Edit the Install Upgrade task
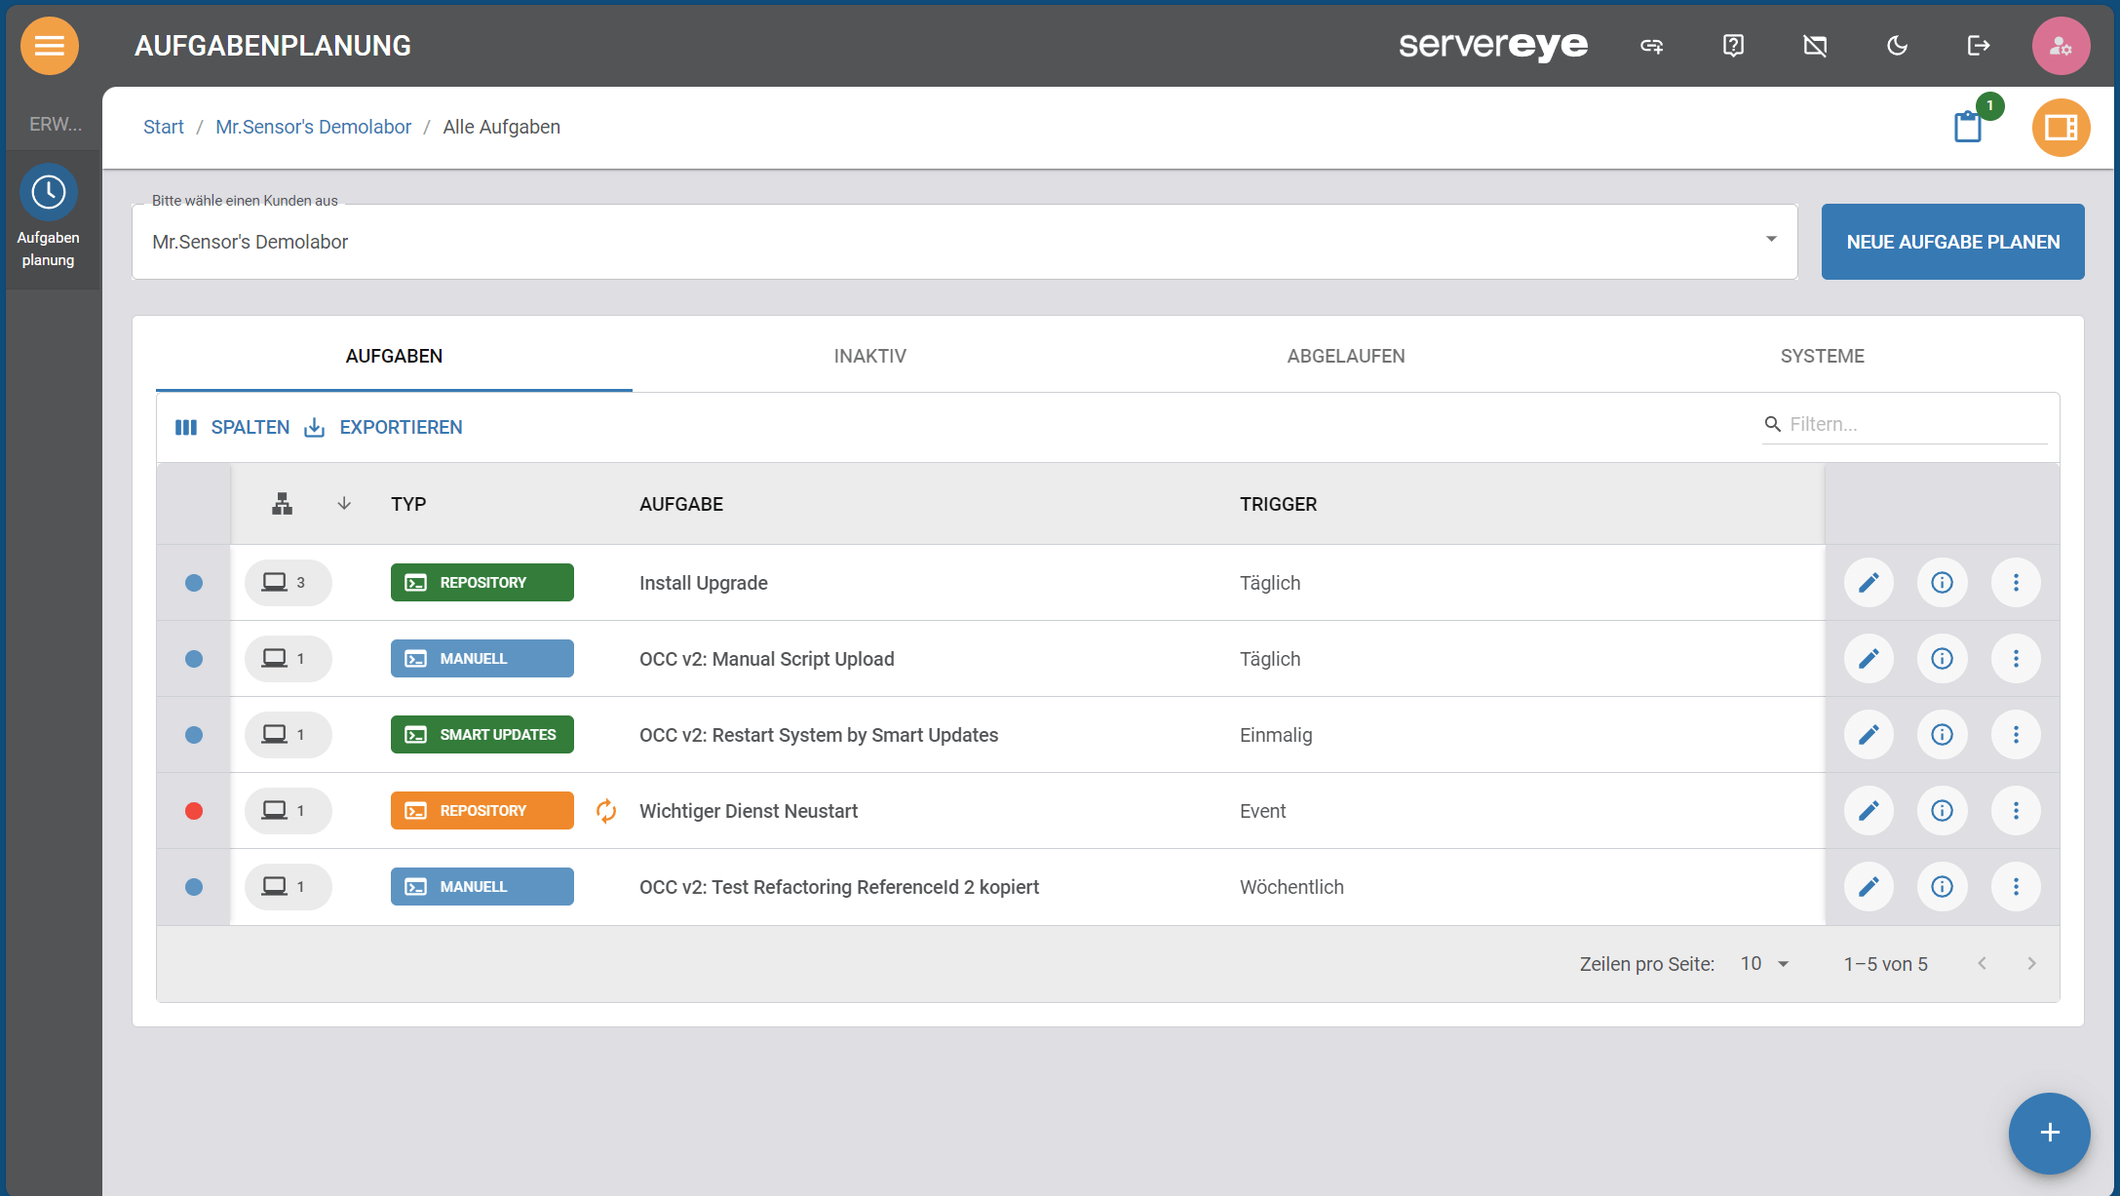The height and width of the screenshot is (1196, 2120). pos(1868,583)
